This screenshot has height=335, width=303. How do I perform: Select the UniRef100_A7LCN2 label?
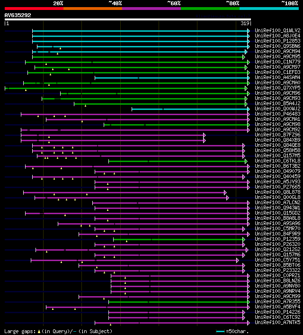pos(277,203)
